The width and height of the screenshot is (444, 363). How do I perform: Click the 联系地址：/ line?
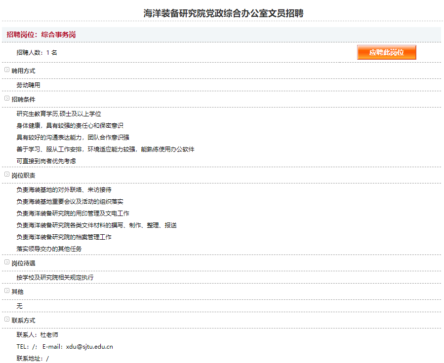33,359
